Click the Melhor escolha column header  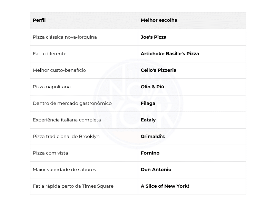tap(159, 20)
